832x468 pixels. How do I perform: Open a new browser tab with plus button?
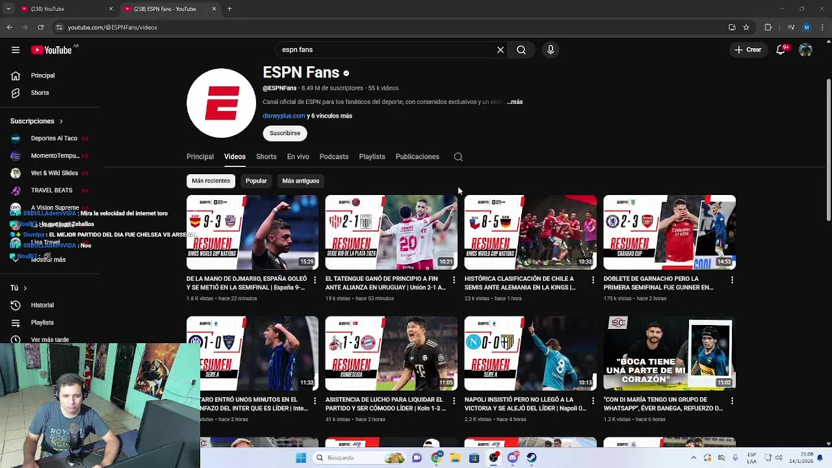click(229, 9)
